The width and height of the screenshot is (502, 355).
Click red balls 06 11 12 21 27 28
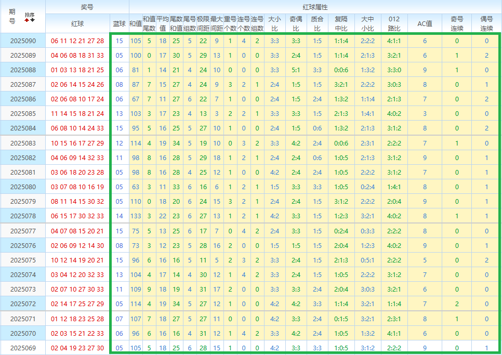coord(77,41)
